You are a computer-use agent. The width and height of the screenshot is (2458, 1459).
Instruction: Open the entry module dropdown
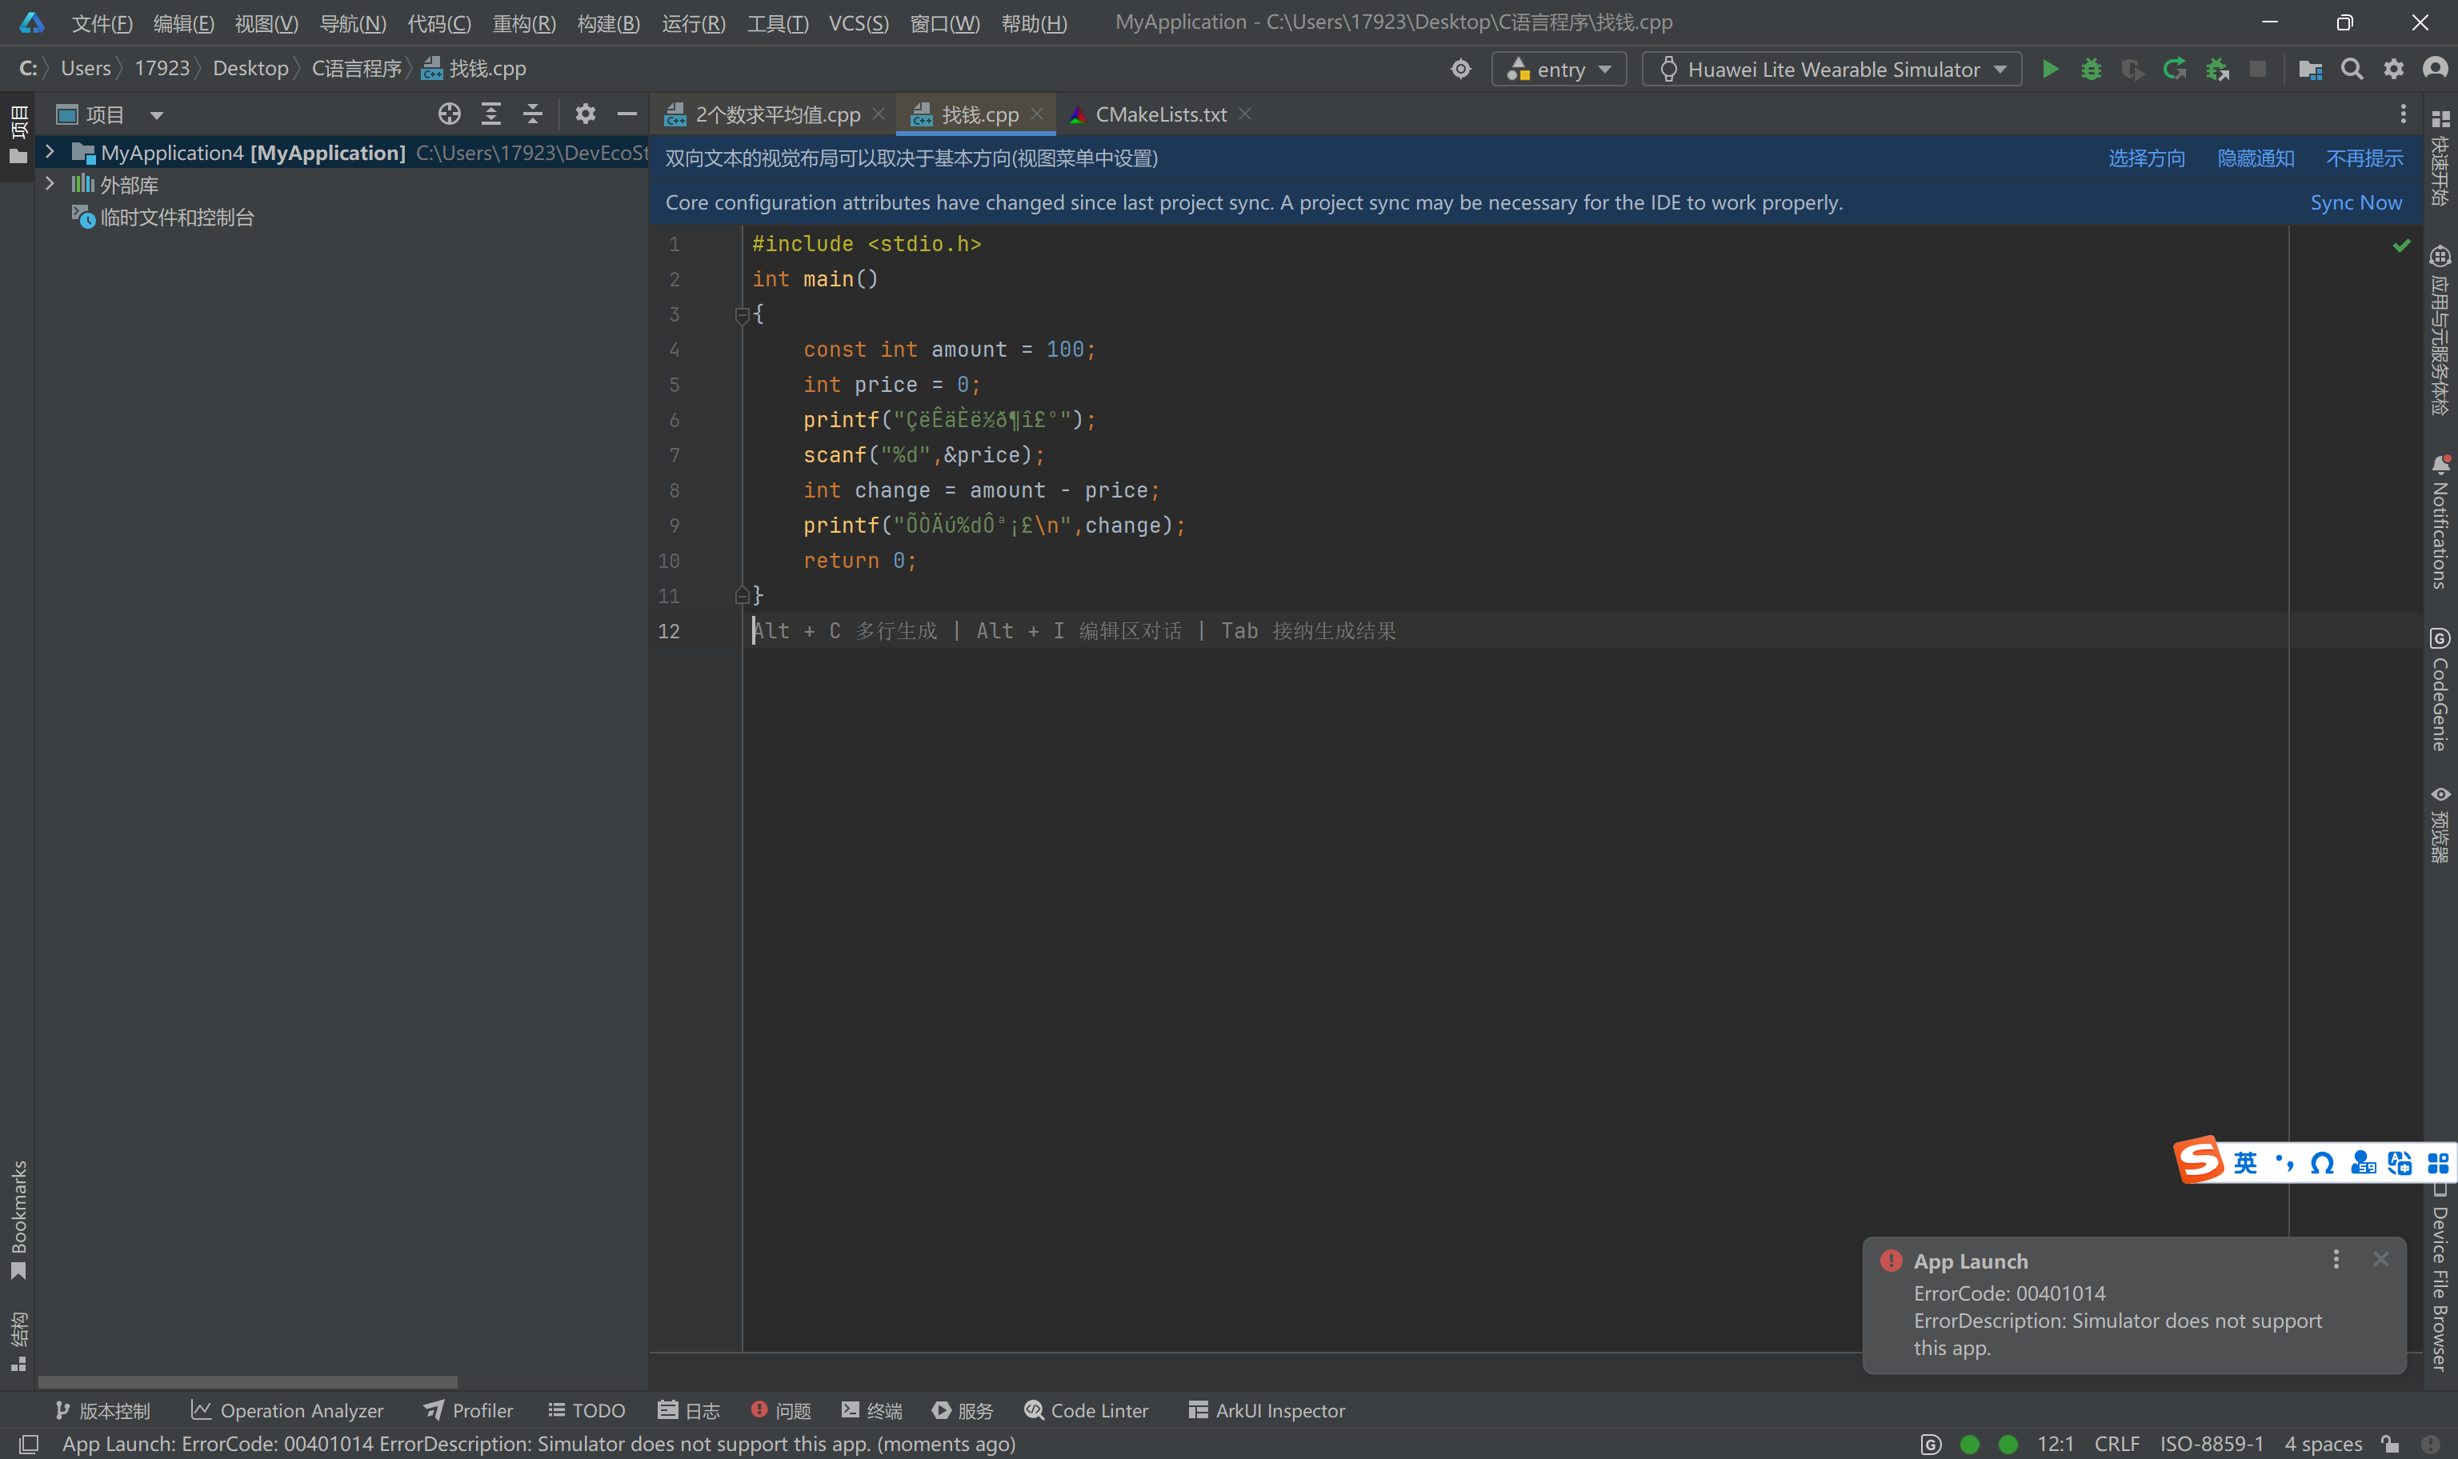pyautogui.click(x=1559, y=69)
